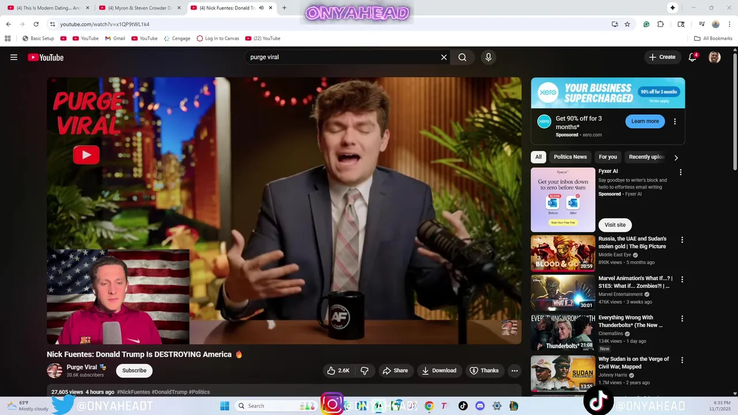Viewport: 738px width, 415px height.
Task: Switch to 'Myron & Steven Crowder' tab
Action: [139, 8]
